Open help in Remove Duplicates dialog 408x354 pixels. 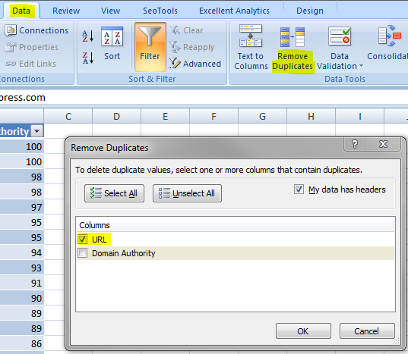click(355, 144)
